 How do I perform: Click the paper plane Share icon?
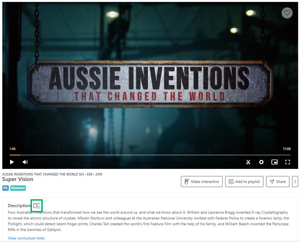pos(272,181)
